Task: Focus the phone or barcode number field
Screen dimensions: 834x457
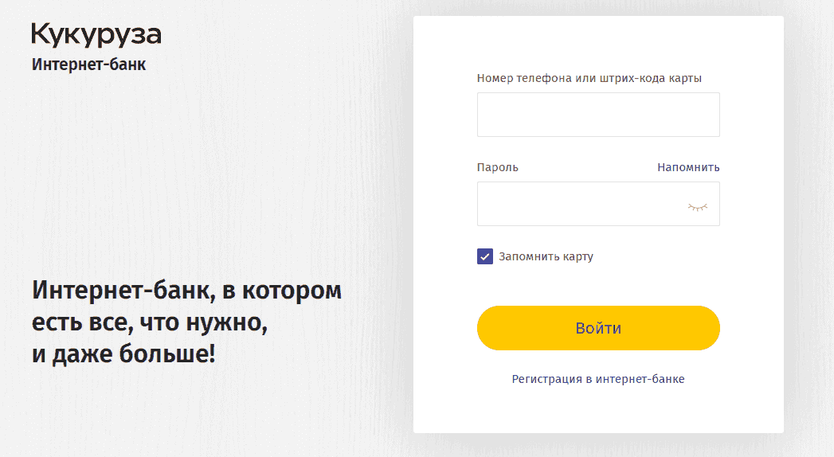Action: tap(598, 115)
